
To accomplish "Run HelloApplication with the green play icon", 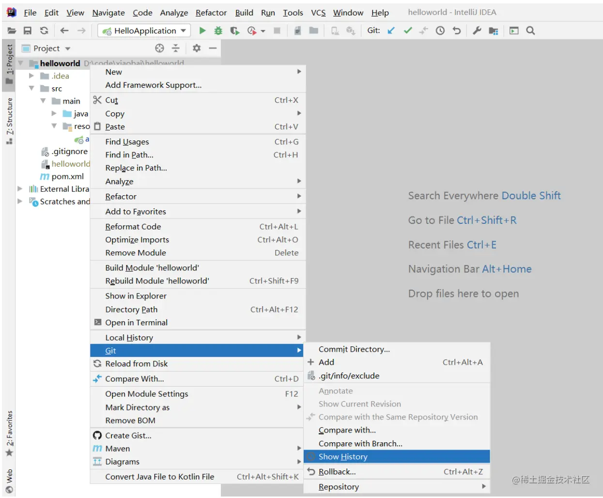I will [202, 31].
